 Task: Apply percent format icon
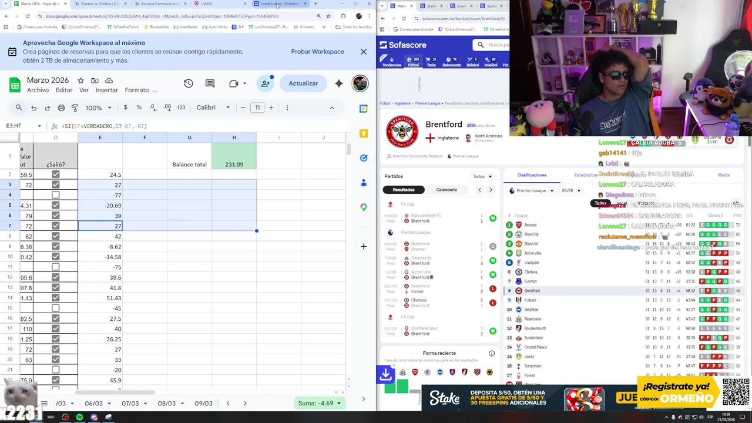[x=139, y=108]
